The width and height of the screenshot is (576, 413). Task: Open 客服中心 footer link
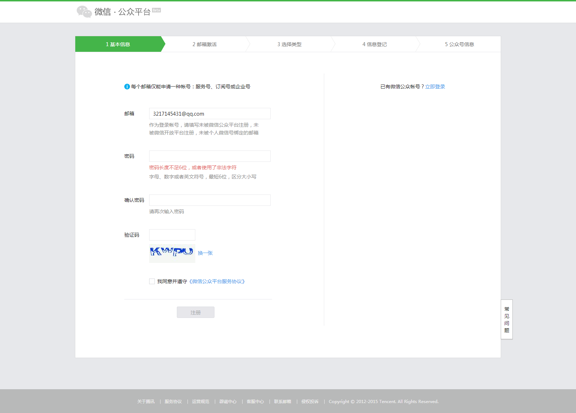coord(255,402)
